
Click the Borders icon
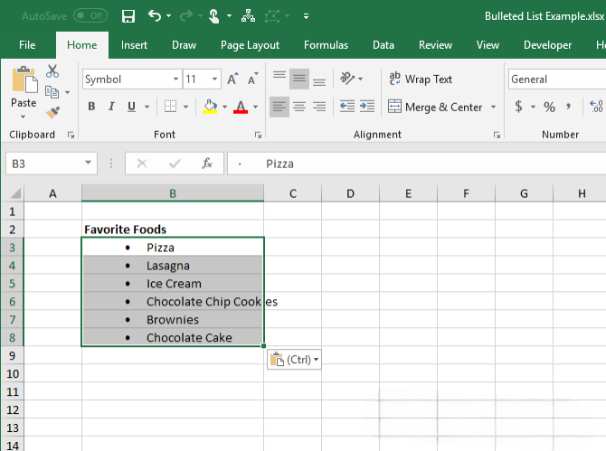pyautogui.click(x=170, y=106)
